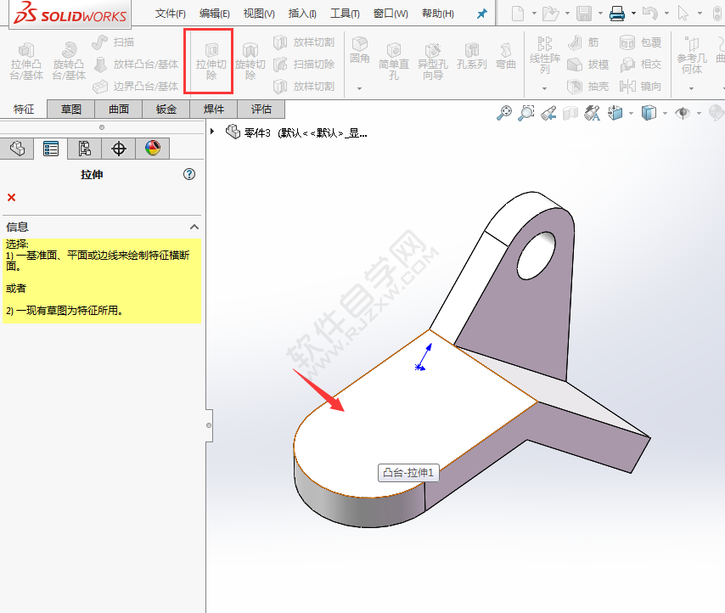Screen dimensions: 725x613
Task: Select the Fillet (圆角) tool
Action: coord(360,51)
